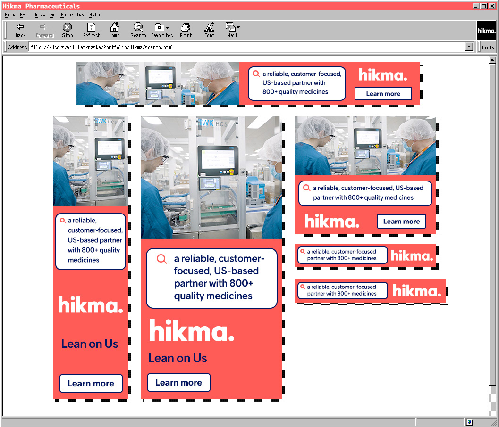Click the search magnifier icon in leaderboard banner
Screen dimensions: 499x427
coord(256,74)
